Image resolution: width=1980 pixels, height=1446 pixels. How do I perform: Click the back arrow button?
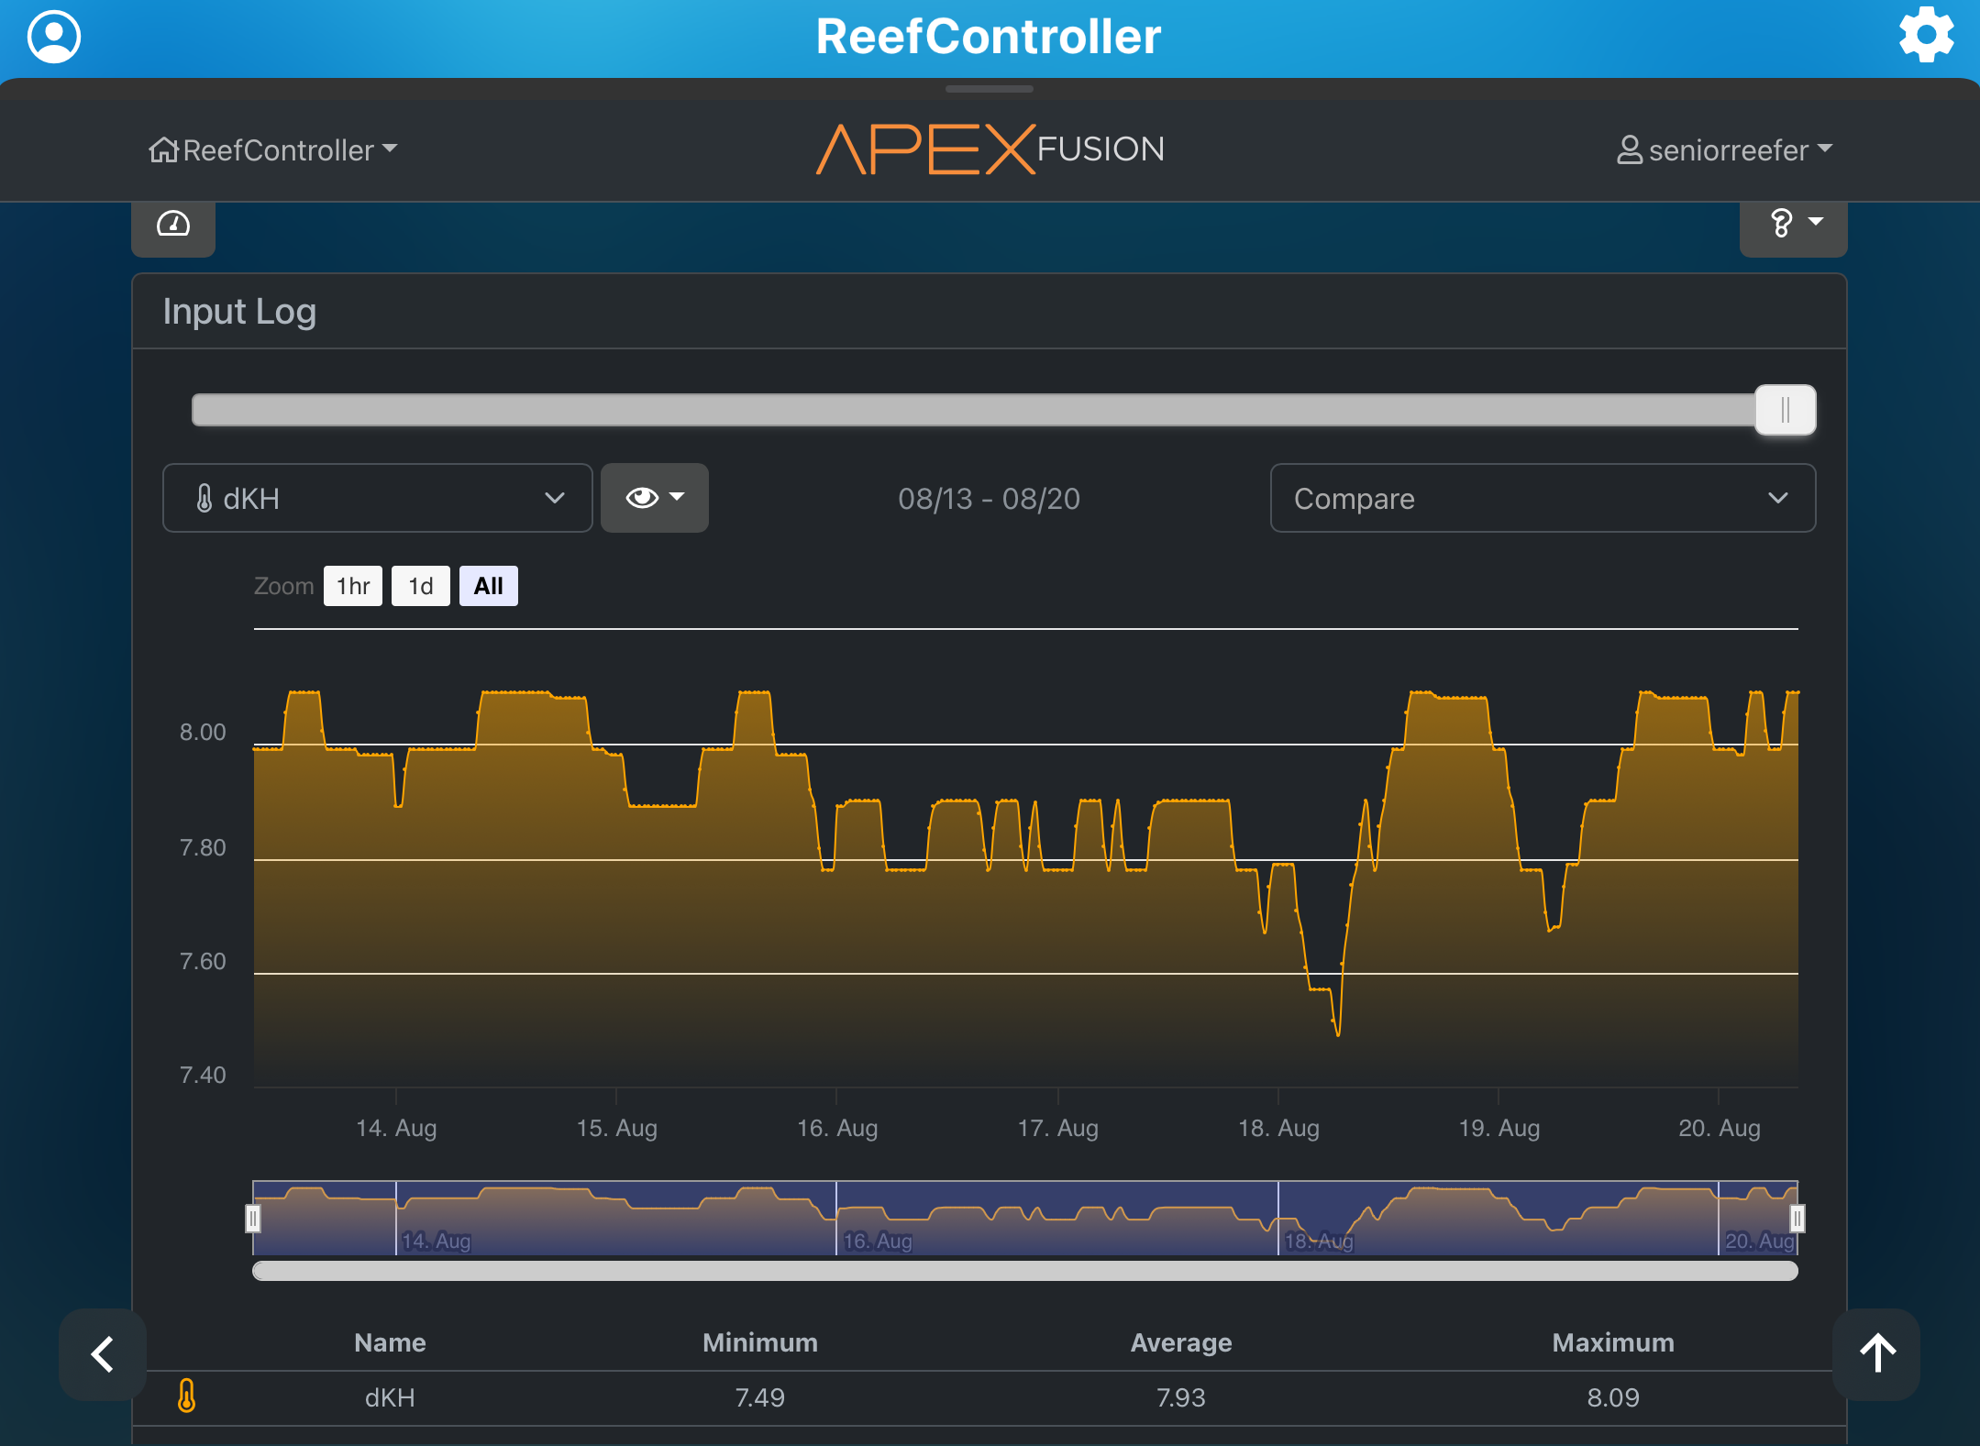click(103, 1354)
